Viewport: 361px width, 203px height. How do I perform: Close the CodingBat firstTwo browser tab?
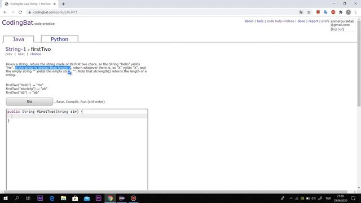pos(55,4)
